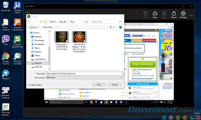
Task: Click the Thuy breadcrumb in address bar
Action: [72, 22]
